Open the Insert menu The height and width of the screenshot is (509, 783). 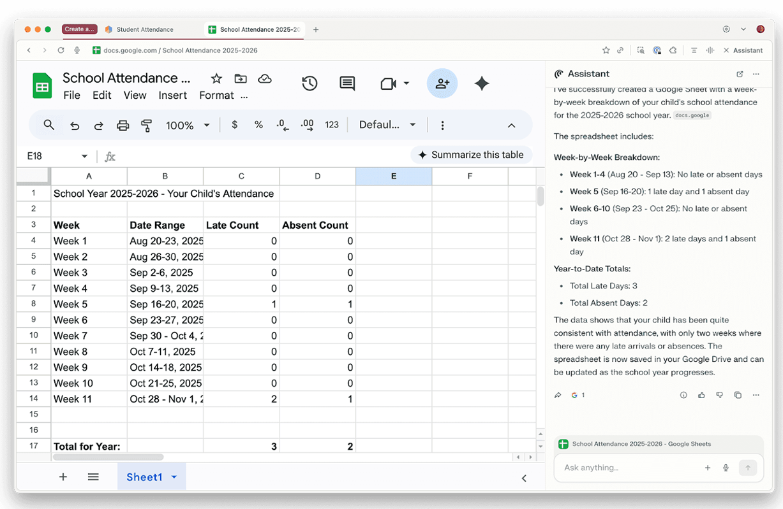click(172, 95)
